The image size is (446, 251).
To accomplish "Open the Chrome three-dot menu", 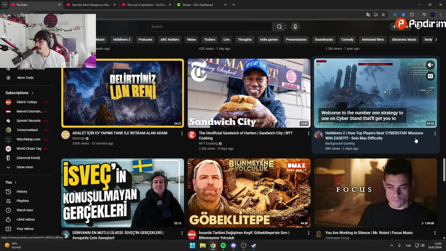I will click(441, 15).
